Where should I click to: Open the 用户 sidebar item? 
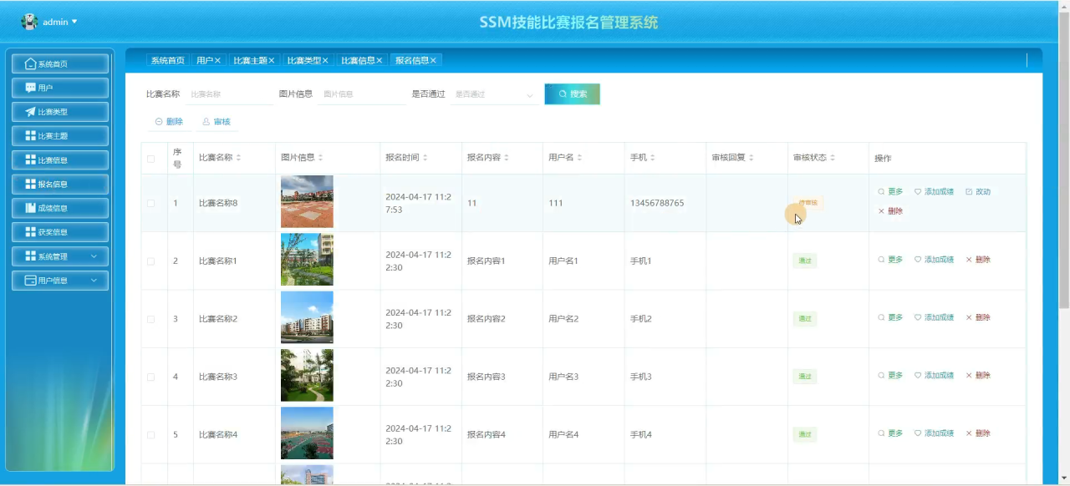tap(60, 88)
